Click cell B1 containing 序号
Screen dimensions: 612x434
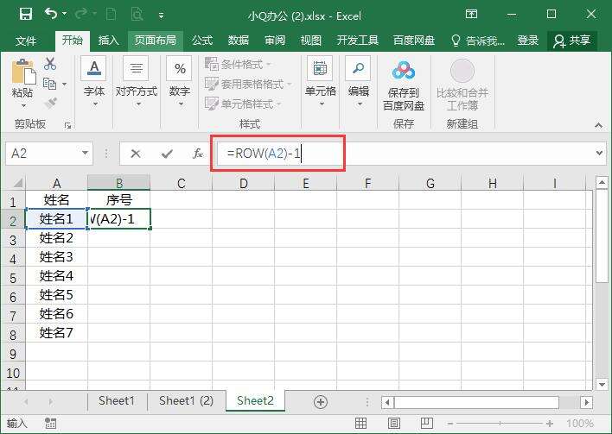119,200
